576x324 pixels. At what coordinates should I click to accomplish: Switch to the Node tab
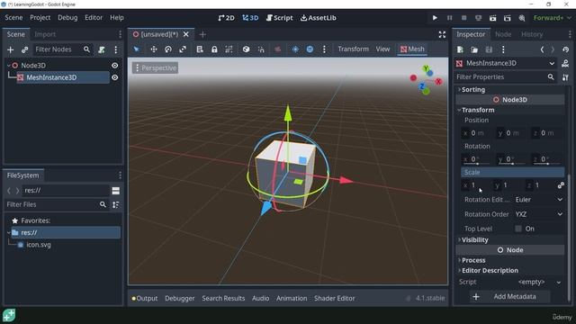click(503, 34)
